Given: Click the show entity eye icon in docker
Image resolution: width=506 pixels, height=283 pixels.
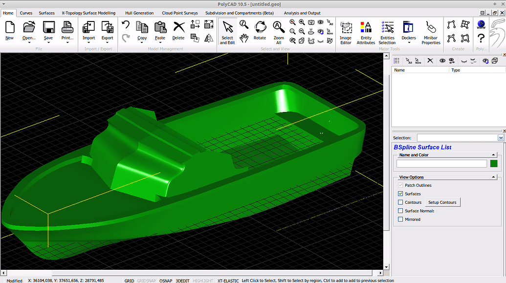Looking at the screenshot, I should [x=442, y=61].
